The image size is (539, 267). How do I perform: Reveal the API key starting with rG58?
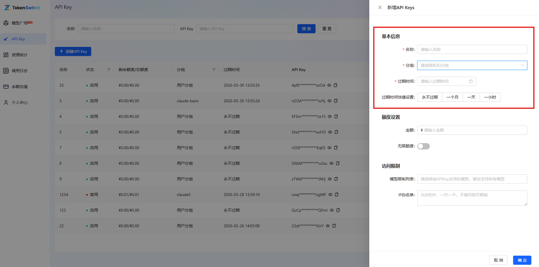tap(330, 148)
